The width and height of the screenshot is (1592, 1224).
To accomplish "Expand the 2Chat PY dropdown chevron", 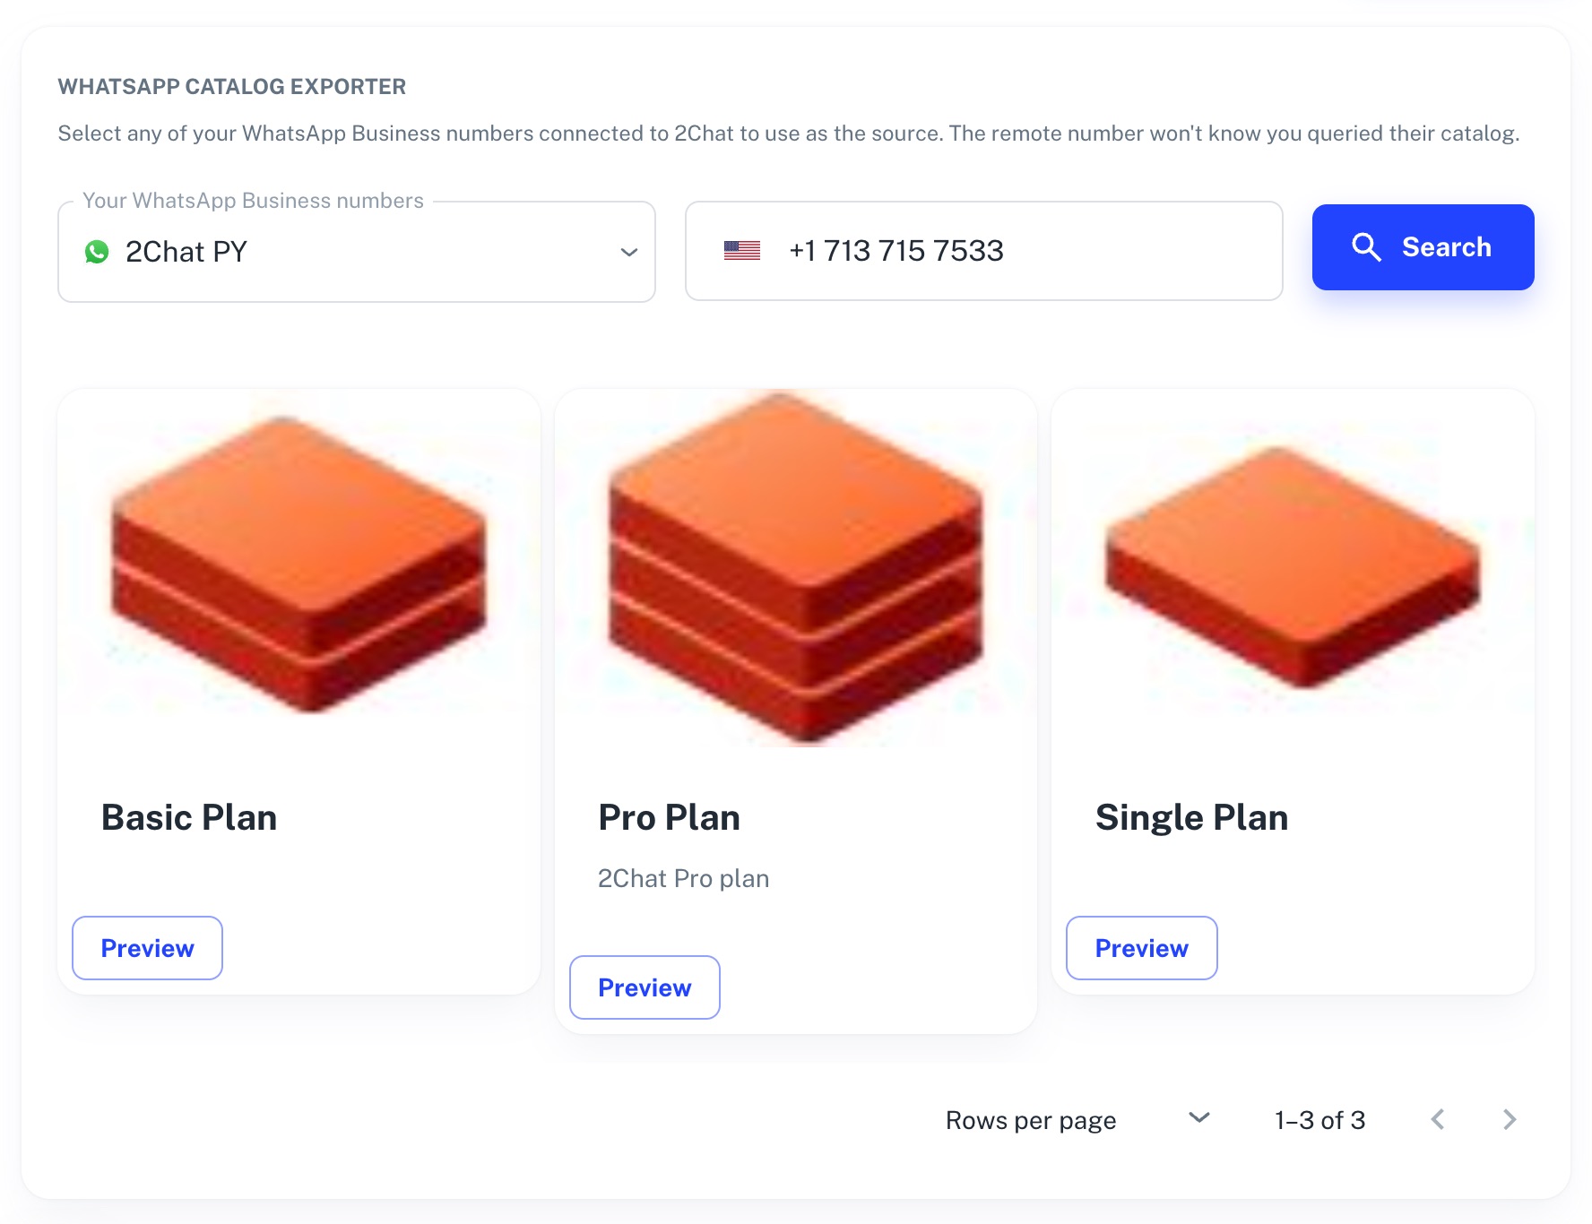I will tap(629, 252).
